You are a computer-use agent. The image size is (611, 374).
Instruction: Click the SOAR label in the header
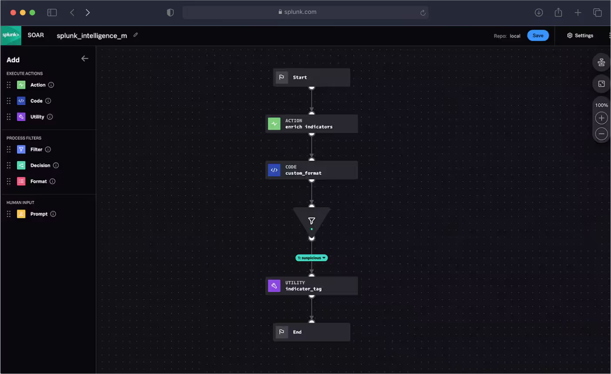pos(36,35)
